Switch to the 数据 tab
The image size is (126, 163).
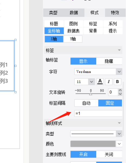click(x=74, y=13)
